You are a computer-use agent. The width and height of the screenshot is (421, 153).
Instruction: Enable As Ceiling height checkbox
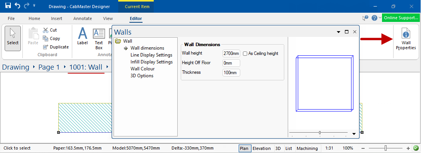coord(245,53)
